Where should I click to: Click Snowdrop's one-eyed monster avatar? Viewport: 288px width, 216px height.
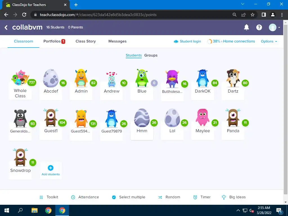(20, 157)
